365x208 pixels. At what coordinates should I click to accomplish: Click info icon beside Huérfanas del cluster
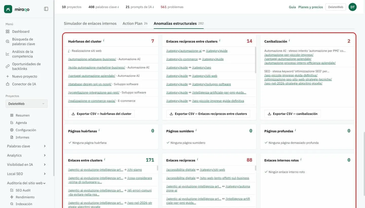click(104, 40)
